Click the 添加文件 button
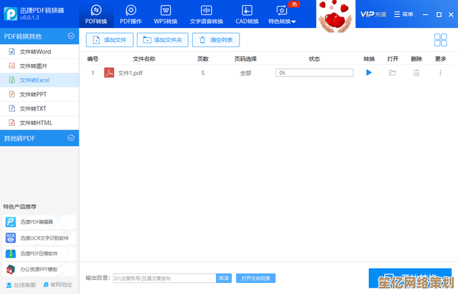The height and width of the screenshot is (294, 458). (110, 40)
